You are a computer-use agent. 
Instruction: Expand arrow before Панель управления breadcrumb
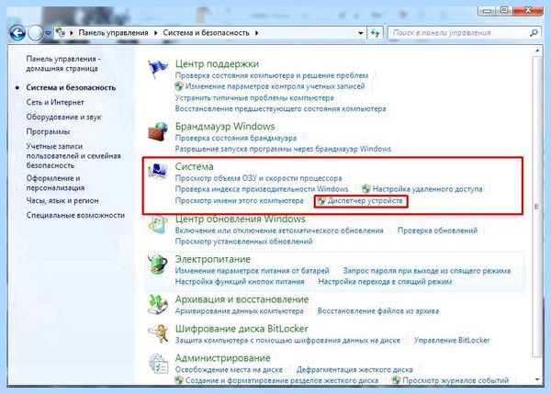(x=72, y=33)
